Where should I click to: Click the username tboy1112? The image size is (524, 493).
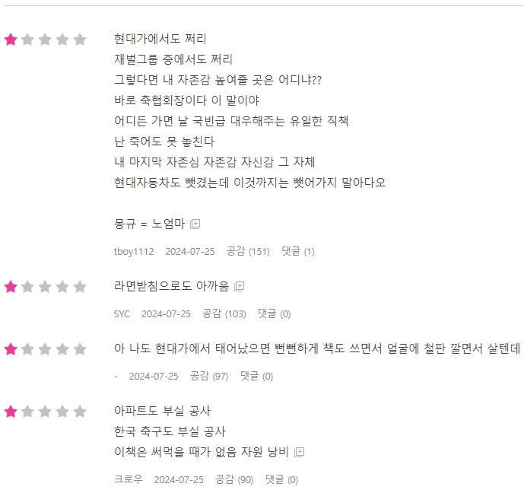133,251
